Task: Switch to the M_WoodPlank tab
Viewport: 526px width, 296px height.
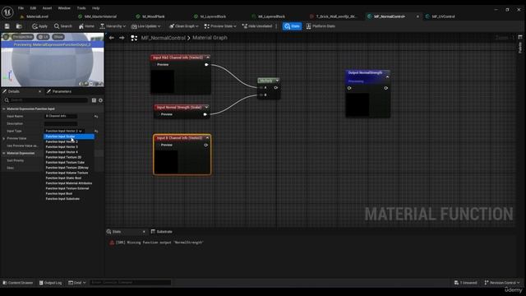Action: click(154, 16)
